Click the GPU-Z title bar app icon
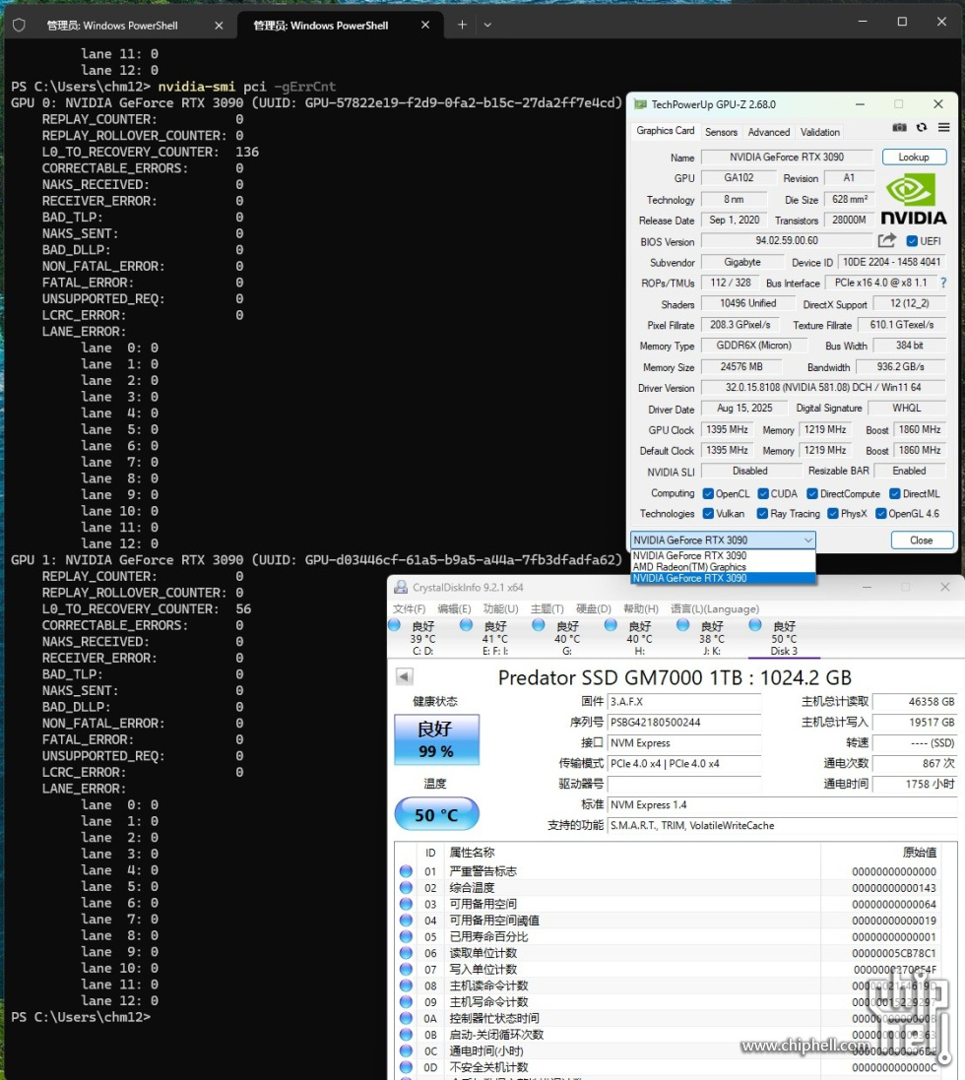This screenshot has width=965, height=1080. [x=641, y=104]
